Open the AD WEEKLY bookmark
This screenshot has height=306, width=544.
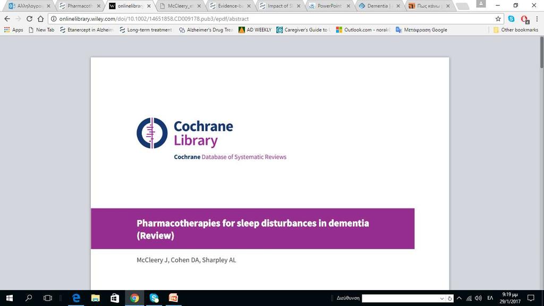(x=255, y=30)
